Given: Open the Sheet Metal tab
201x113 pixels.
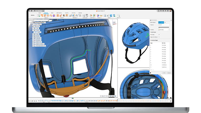Looking at the screenshot, I should [59, 13].
